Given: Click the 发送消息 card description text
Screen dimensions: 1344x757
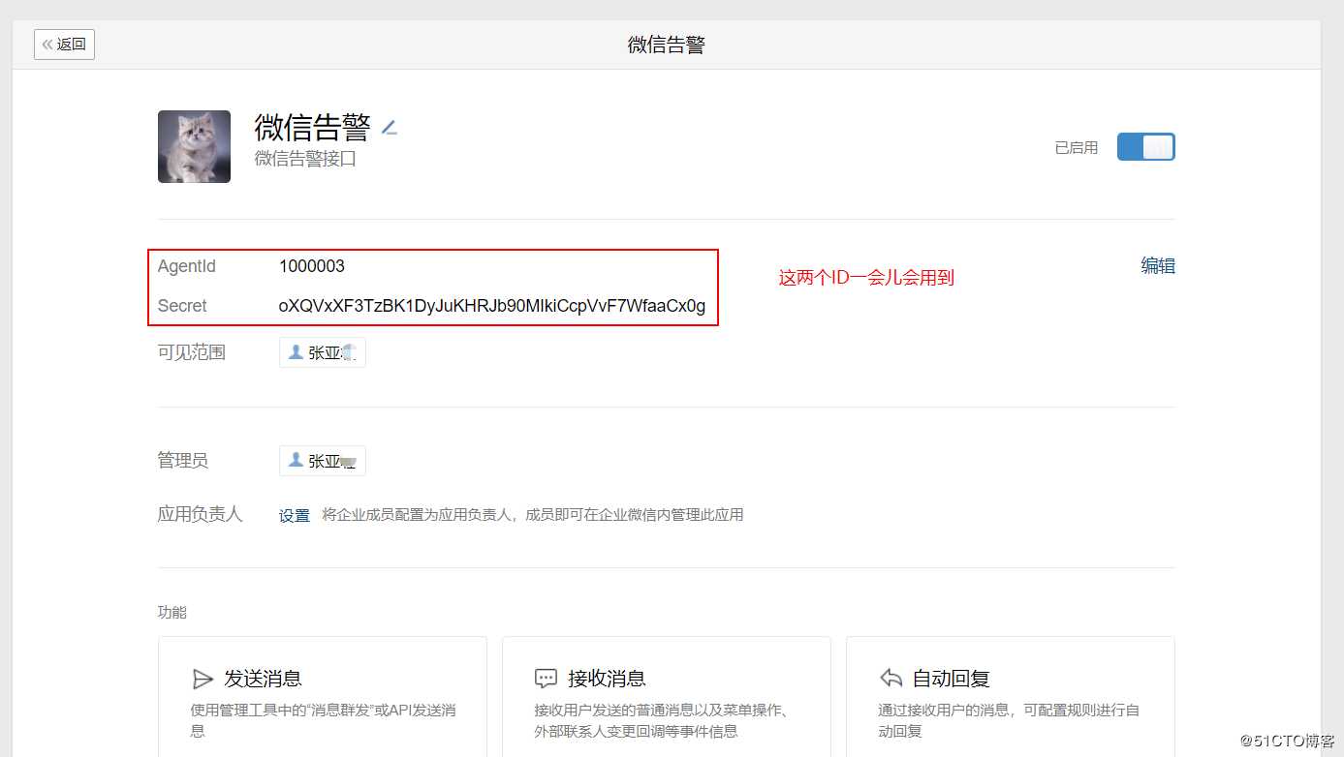Looking at the screenshot, I should [x=324, y=720].
